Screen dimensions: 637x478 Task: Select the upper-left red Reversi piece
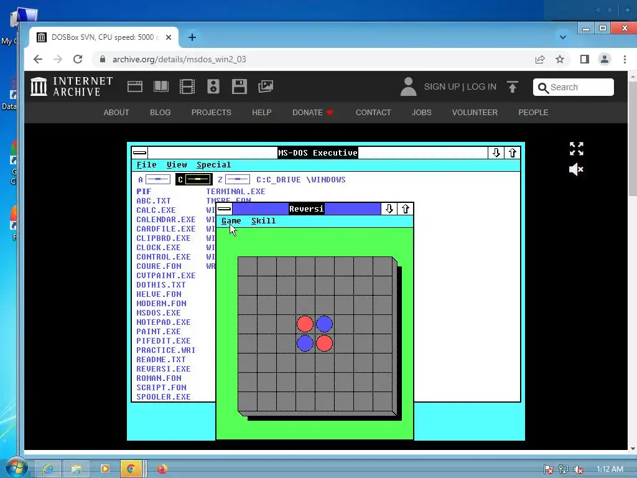coord(305,324)
